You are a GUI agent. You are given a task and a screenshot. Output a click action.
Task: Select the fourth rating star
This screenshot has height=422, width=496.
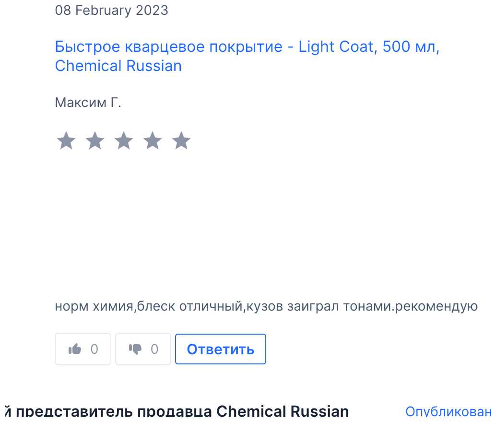click(x=153, y=141)
